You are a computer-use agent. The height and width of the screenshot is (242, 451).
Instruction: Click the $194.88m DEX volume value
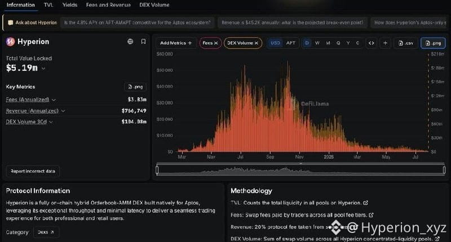134,122
